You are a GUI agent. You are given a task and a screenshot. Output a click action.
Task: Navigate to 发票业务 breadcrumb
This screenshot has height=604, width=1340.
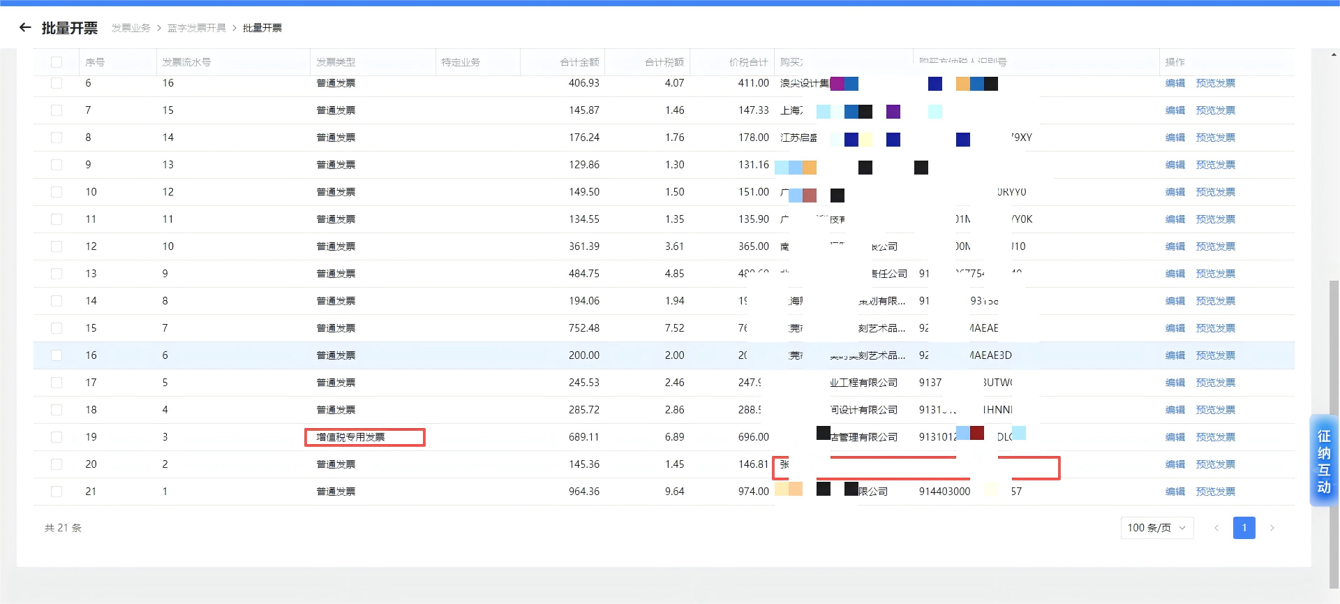point(131,28)
